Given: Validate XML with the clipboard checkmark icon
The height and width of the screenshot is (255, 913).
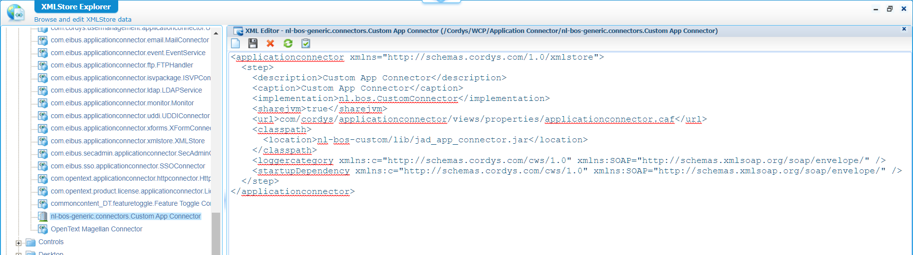Looking at the screenshot, I should (306, 43).
